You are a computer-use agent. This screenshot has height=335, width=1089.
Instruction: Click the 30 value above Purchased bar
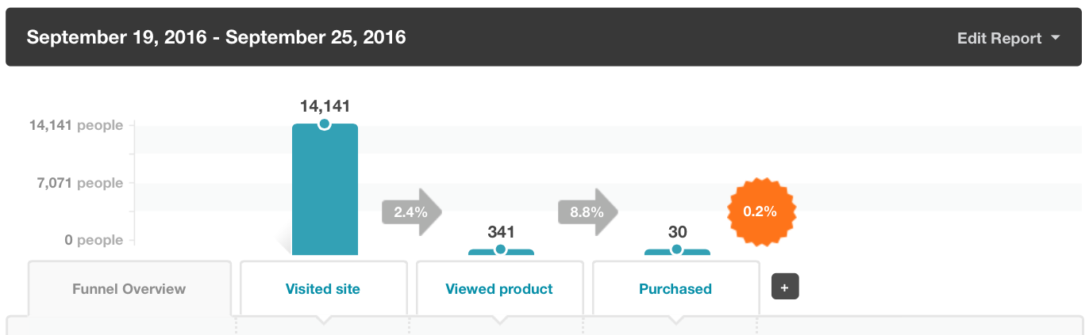click(x=677, y=232)
